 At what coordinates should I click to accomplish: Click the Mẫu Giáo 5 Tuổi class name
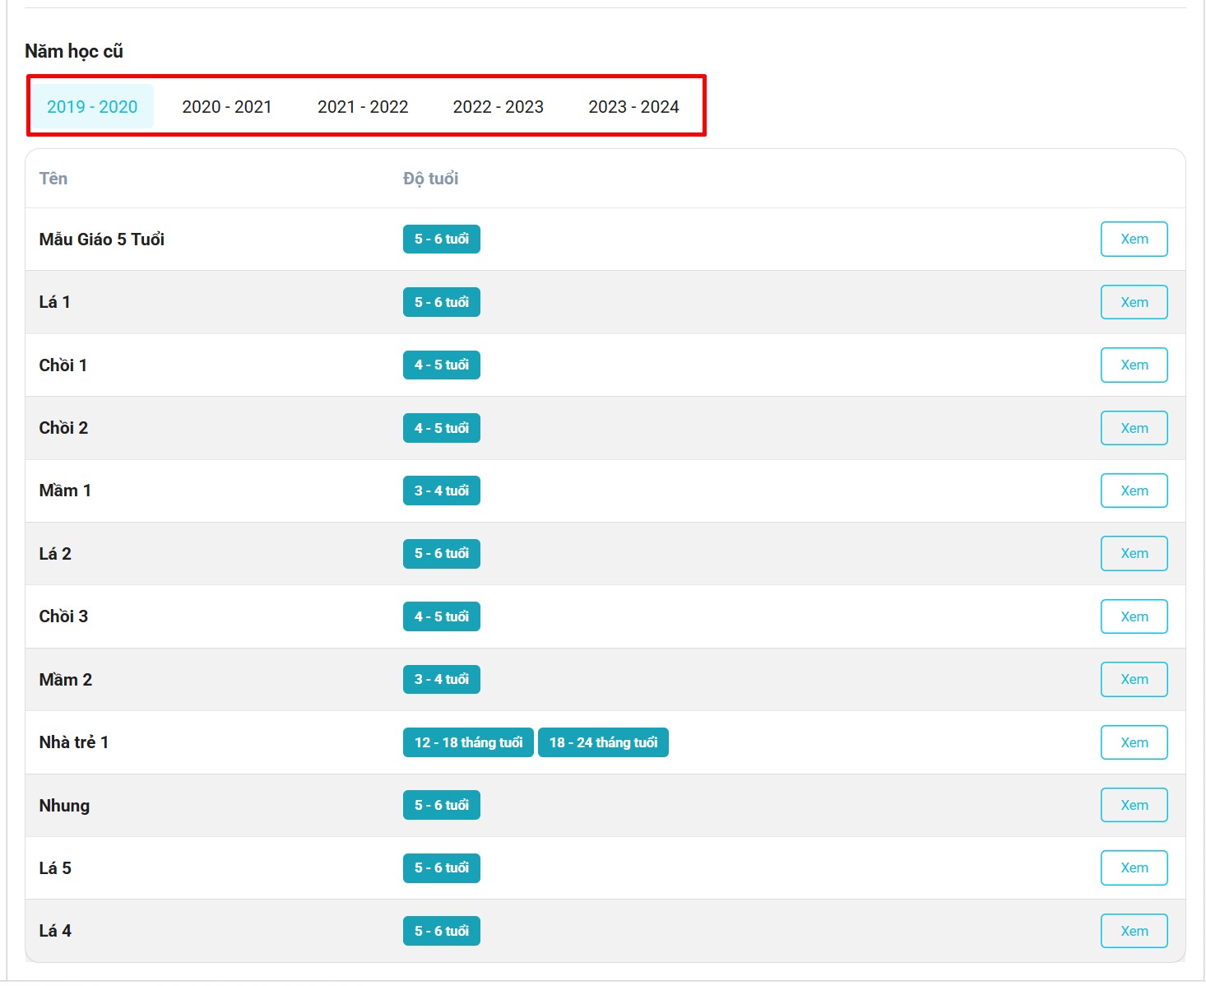pyautogui.click(x=102, y=240)
